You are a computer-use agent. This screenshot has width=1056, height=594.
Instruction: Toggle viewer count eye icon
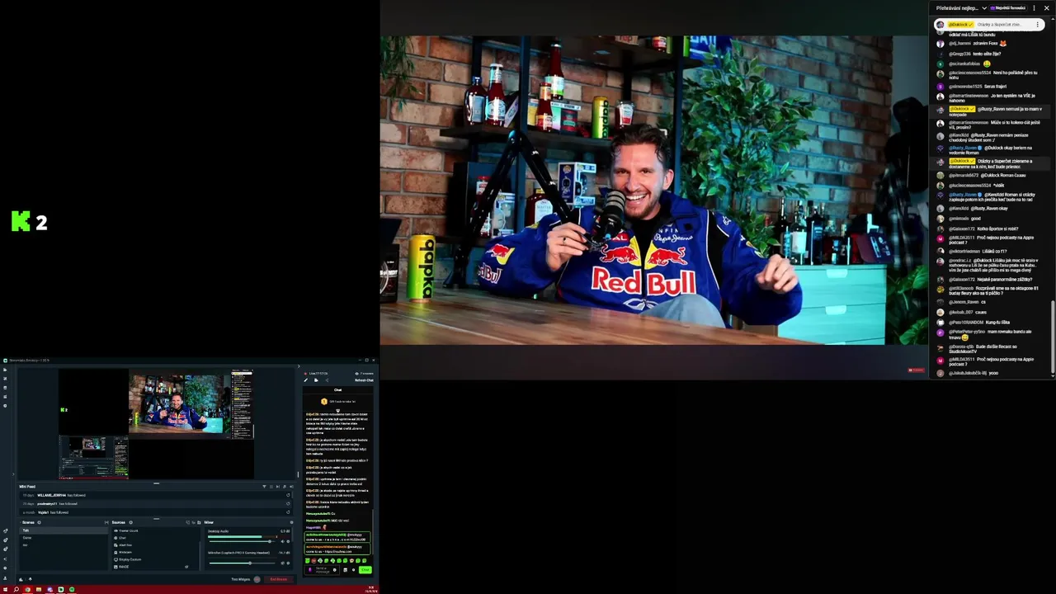coord(356,374)
